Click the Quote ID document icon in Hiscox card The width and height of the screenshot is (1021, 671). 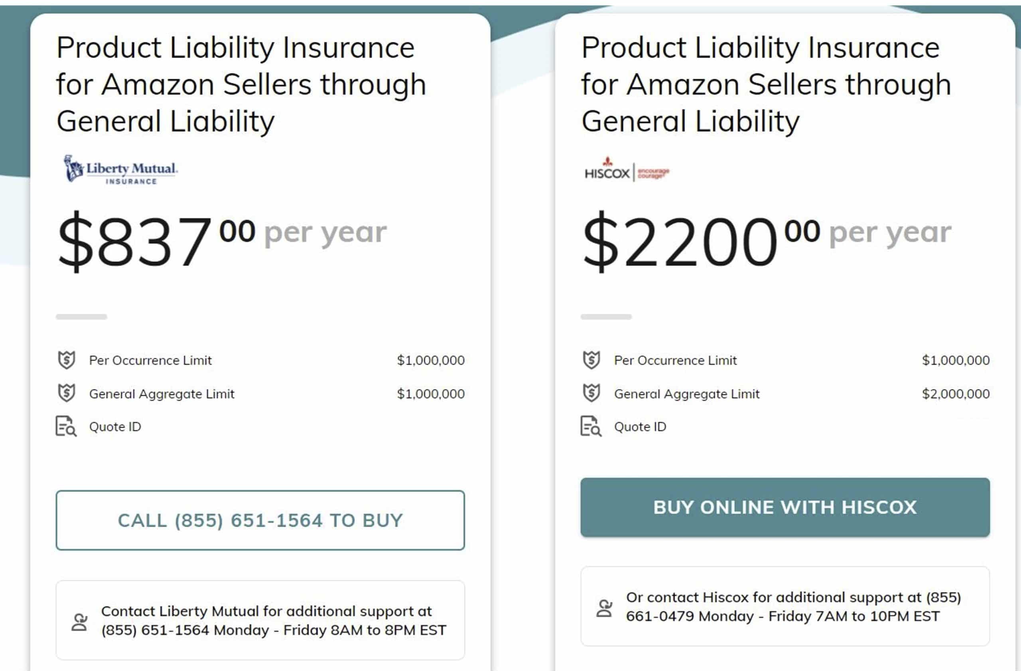click(x=591, y=426)
